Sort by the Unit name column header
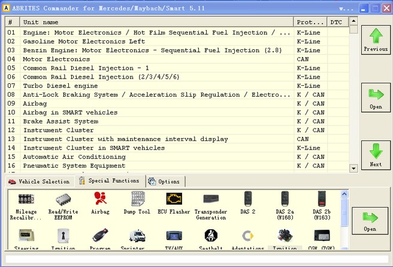Image resolution: width=393 pixels, height=267 pixels. pos(156,22)
